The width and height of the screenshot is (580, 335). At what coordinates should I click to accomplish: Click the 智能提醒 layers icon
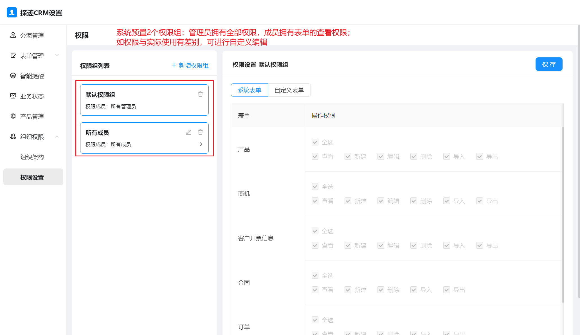13,76
